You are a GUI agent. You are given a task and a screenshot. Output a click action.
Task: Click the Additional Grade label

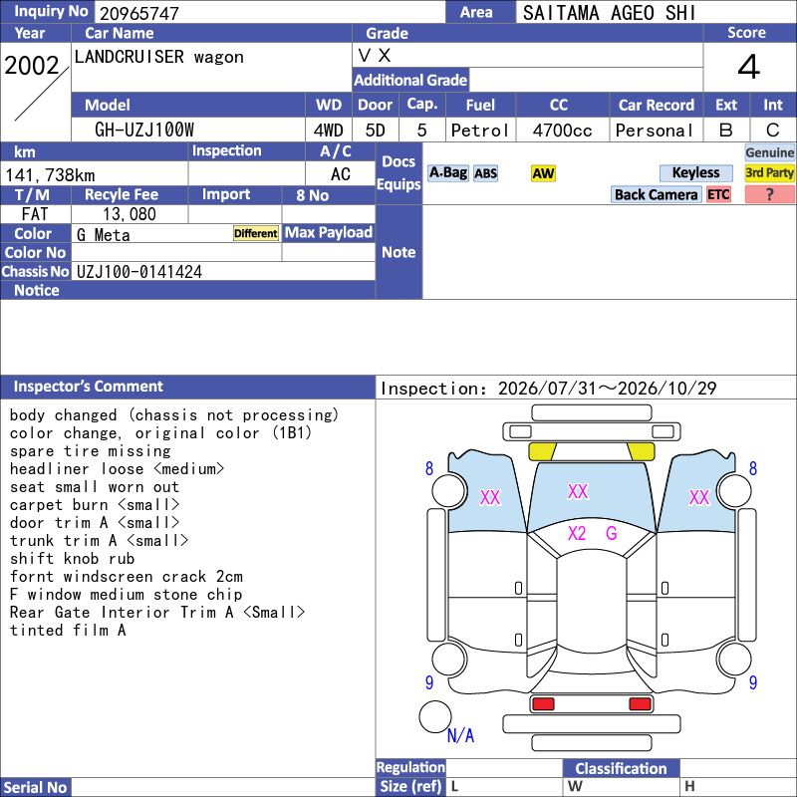point(410,80)
